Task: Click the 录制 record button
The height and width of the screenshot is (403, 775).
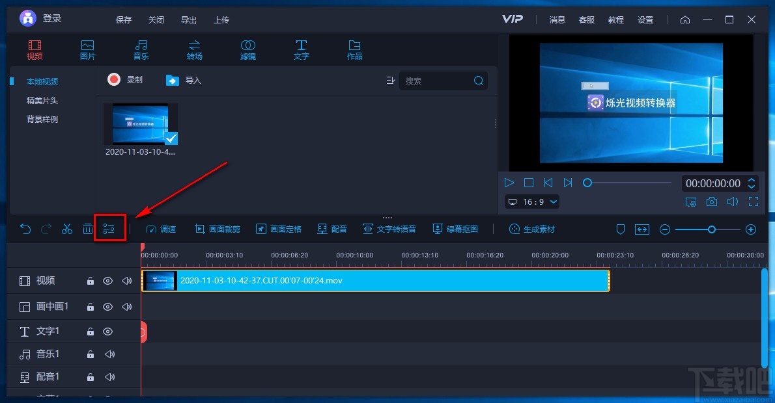Action: coord(125,79)
